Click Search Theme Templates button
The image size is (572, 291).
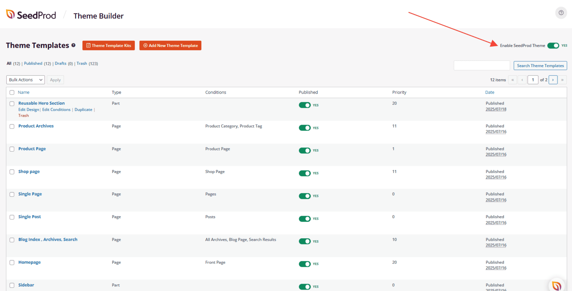click(540, 66)
